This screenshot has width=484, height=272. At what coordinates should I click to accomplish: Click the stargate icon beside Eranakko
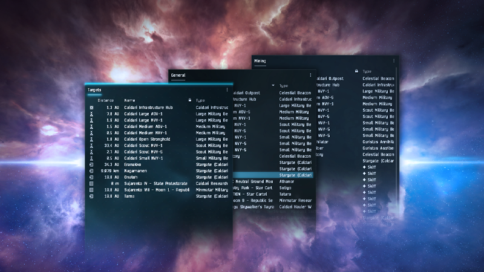coord(91,164)
